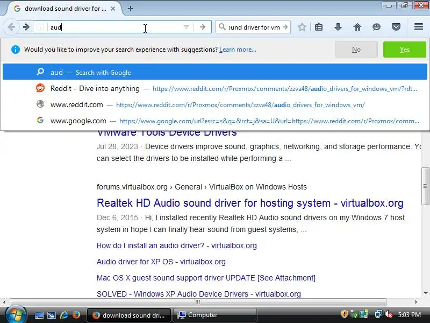Click the Pocket icon in toolbar
430x323 pixels.
(396, 27)
